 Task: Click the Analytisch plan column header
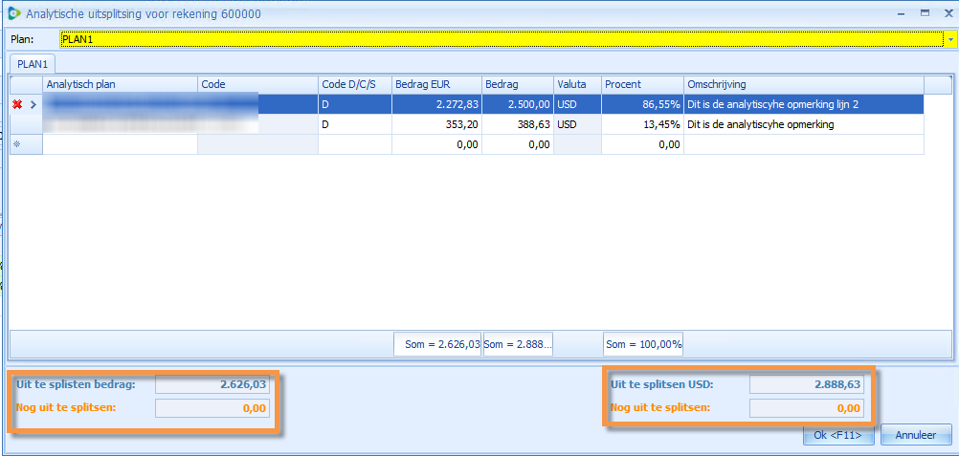coord(120,84)
